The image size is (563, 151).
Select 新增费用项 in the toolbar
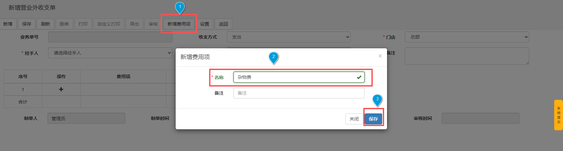click(179, 24)
